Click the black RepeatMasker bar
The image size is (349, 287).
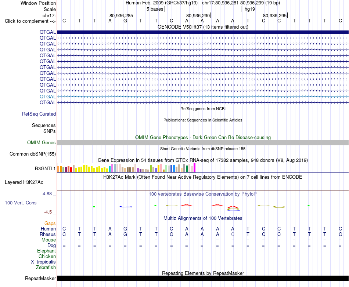(x=203, y=278)
